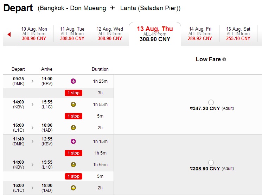Click the transfer icon beside second 15:55 arrival
Viewport: 262px width, 195px height.
(73, 164)
